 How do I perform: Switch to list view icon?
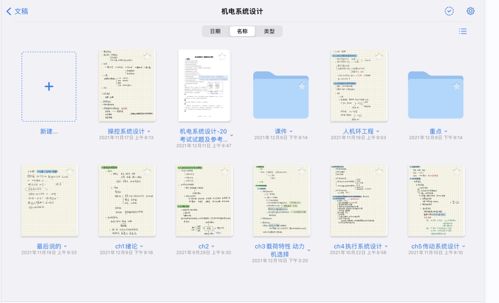click(x=463, y=31)
